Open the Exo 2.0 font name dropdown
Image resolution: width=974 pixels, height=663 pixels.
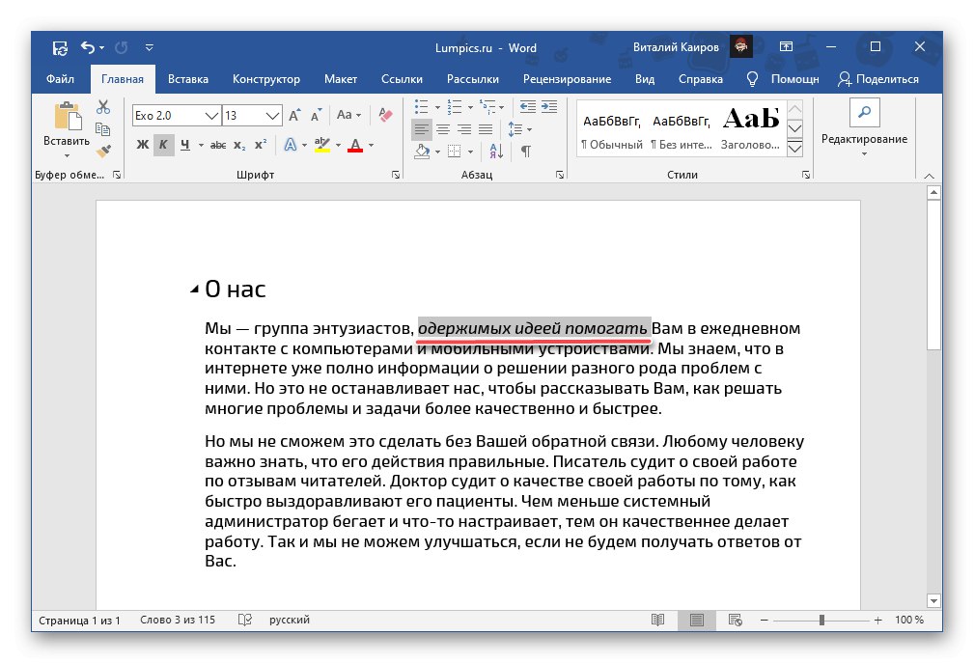pyautogui.click(x=211, y=116)
